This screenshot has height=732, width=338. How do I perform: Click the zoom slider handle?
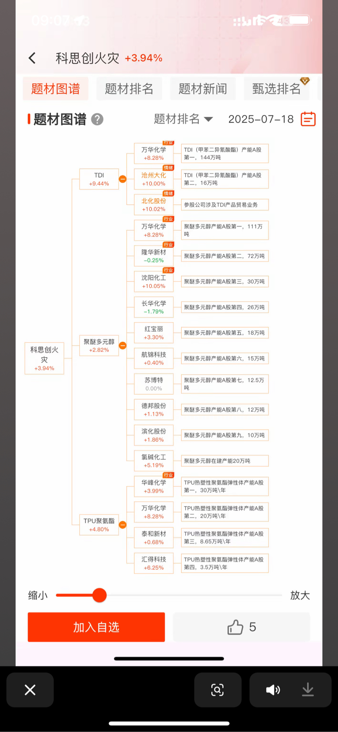point(99,595)
